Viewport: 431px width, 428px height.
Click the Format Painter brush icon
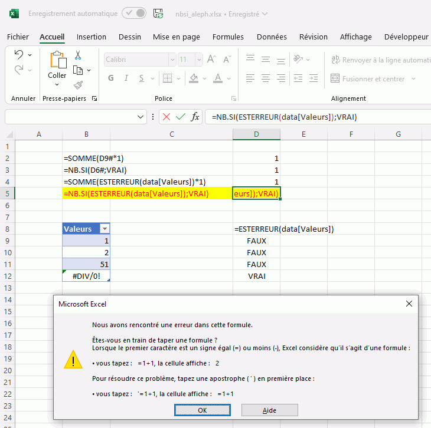pyautogui.click(x=77, y=85)
